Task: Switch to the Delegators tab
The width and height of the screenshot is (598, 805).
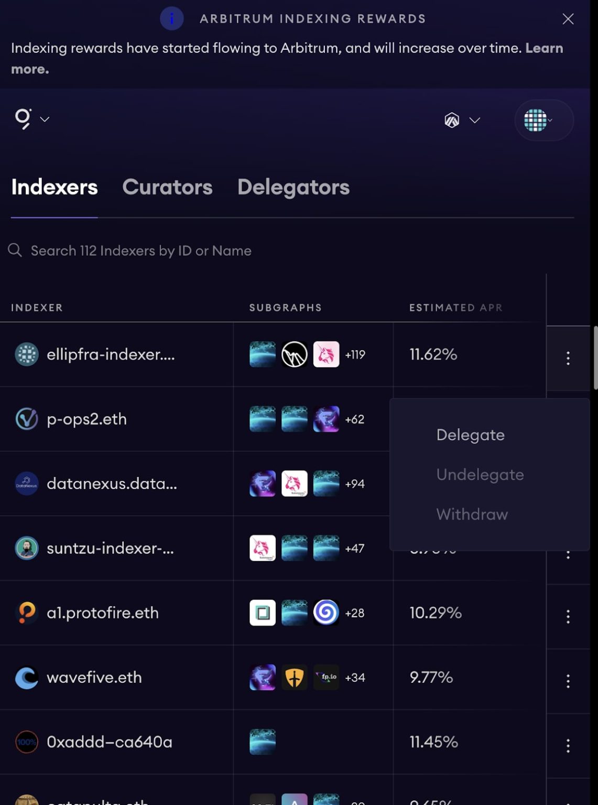Action: (293, 187)
